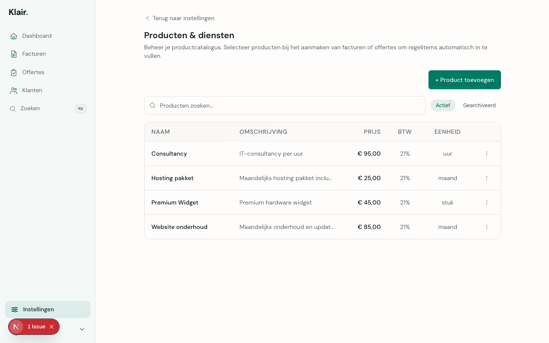Open the Hosting pakket row menu
549x343 pixels.
pos(486,178)
